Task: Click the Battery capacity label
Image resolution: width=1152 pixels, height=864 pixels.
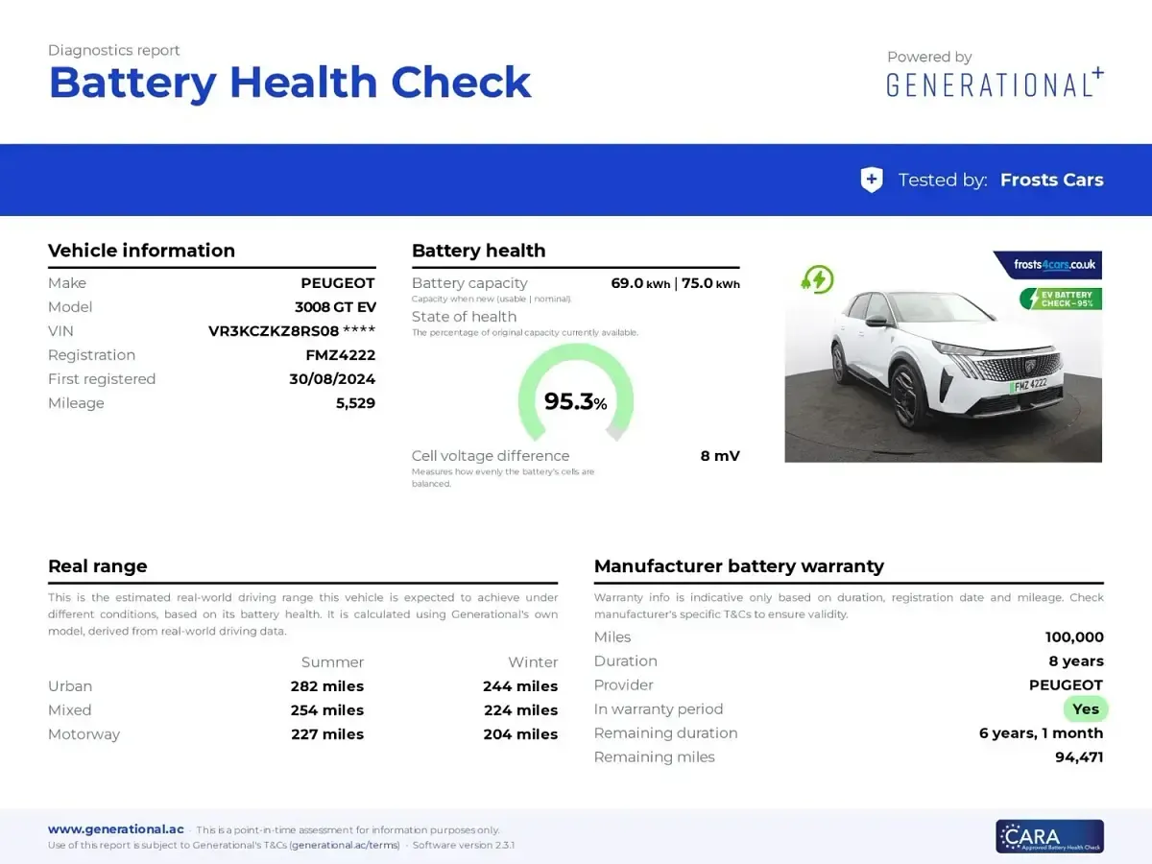Action: pyautogui.click(x=469, y=283)
